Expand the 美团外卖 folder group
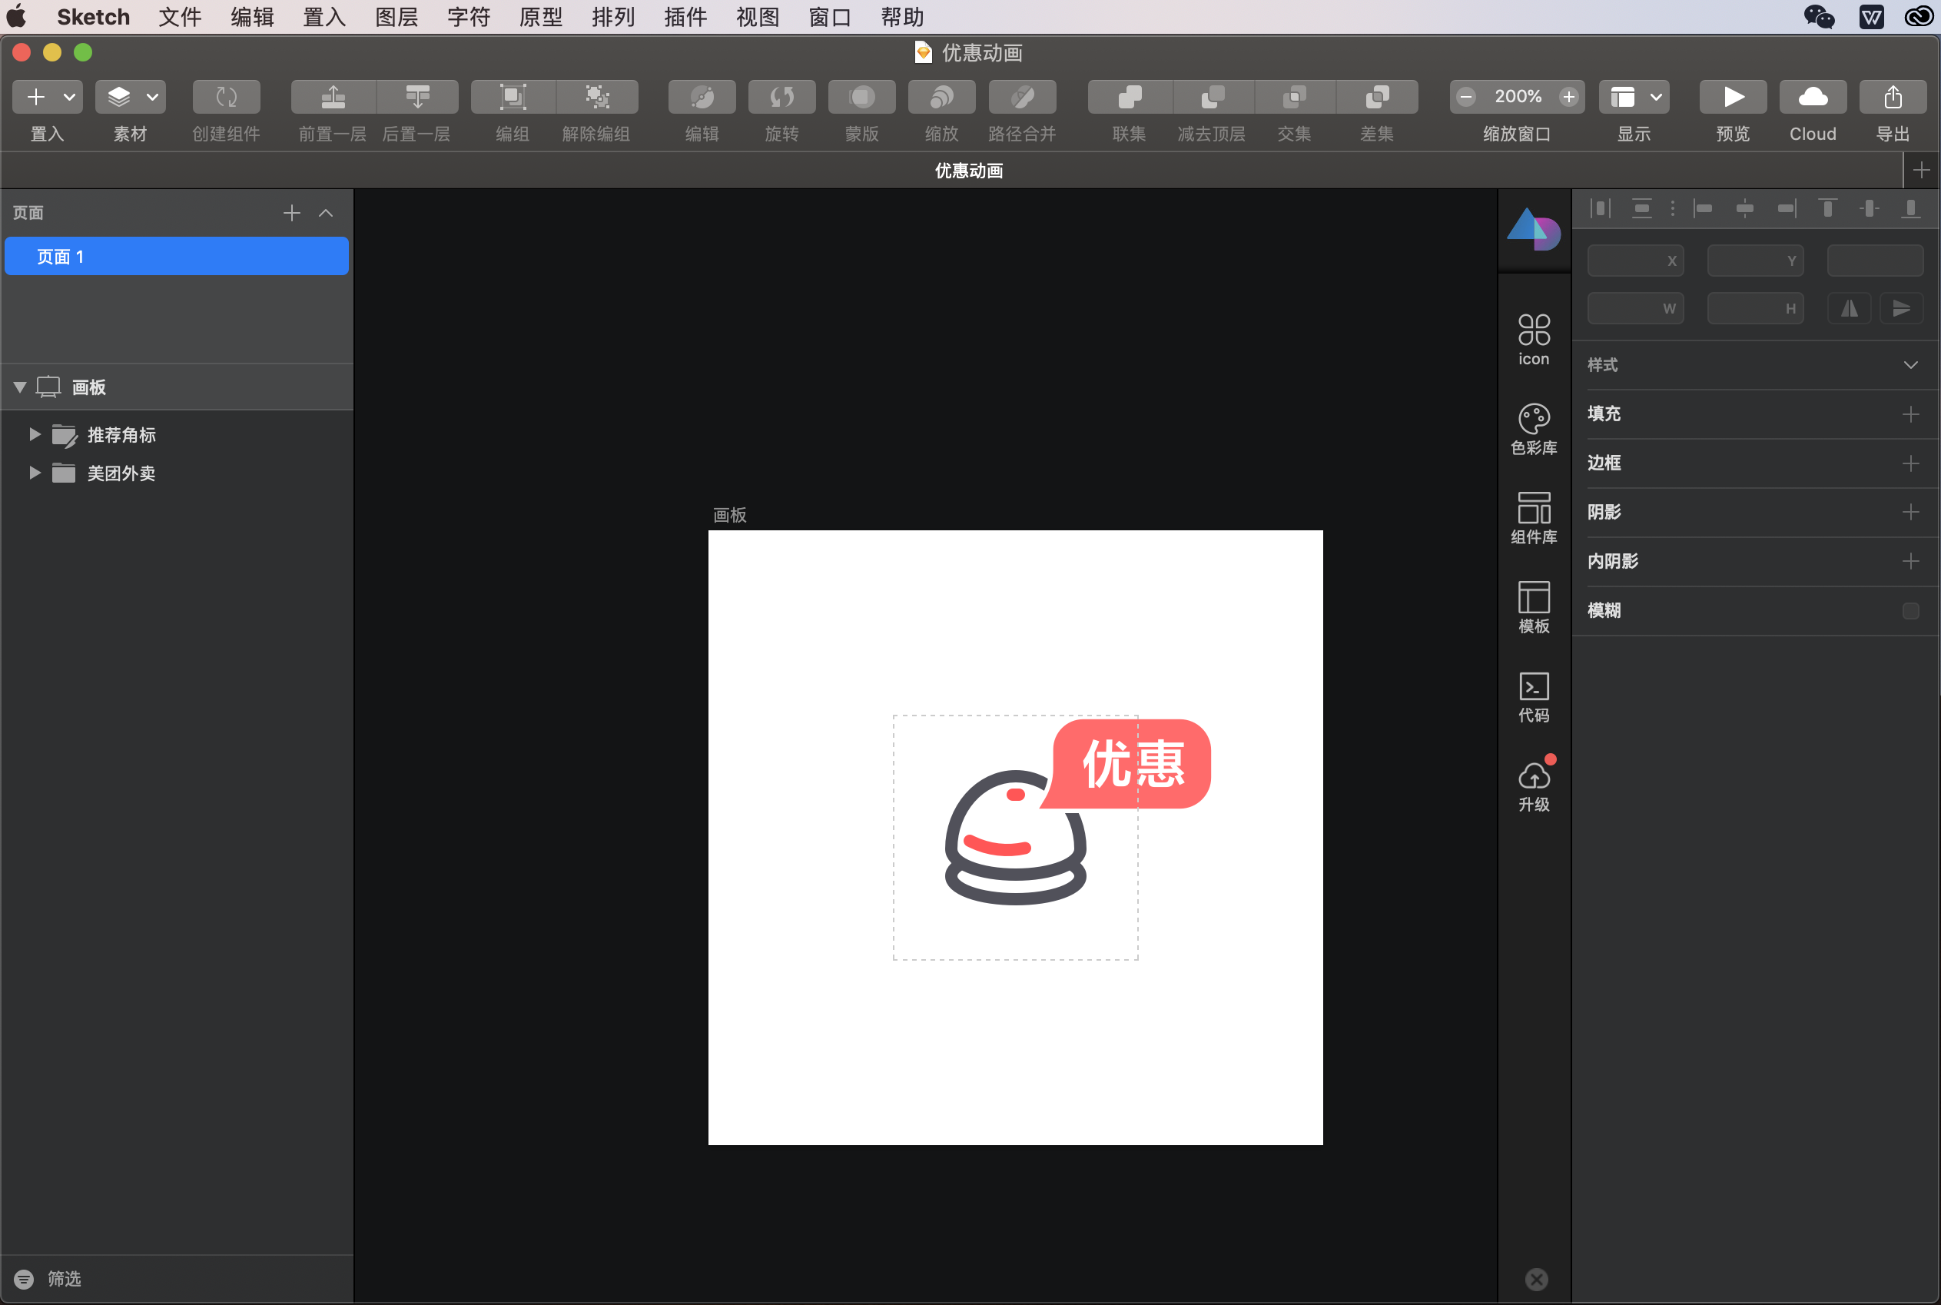1941x1305 pixels. 34,473
